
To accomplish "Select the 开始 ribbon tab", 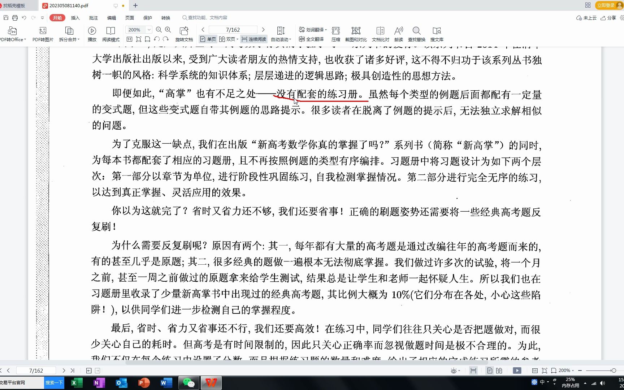I will tap(57, 18).
